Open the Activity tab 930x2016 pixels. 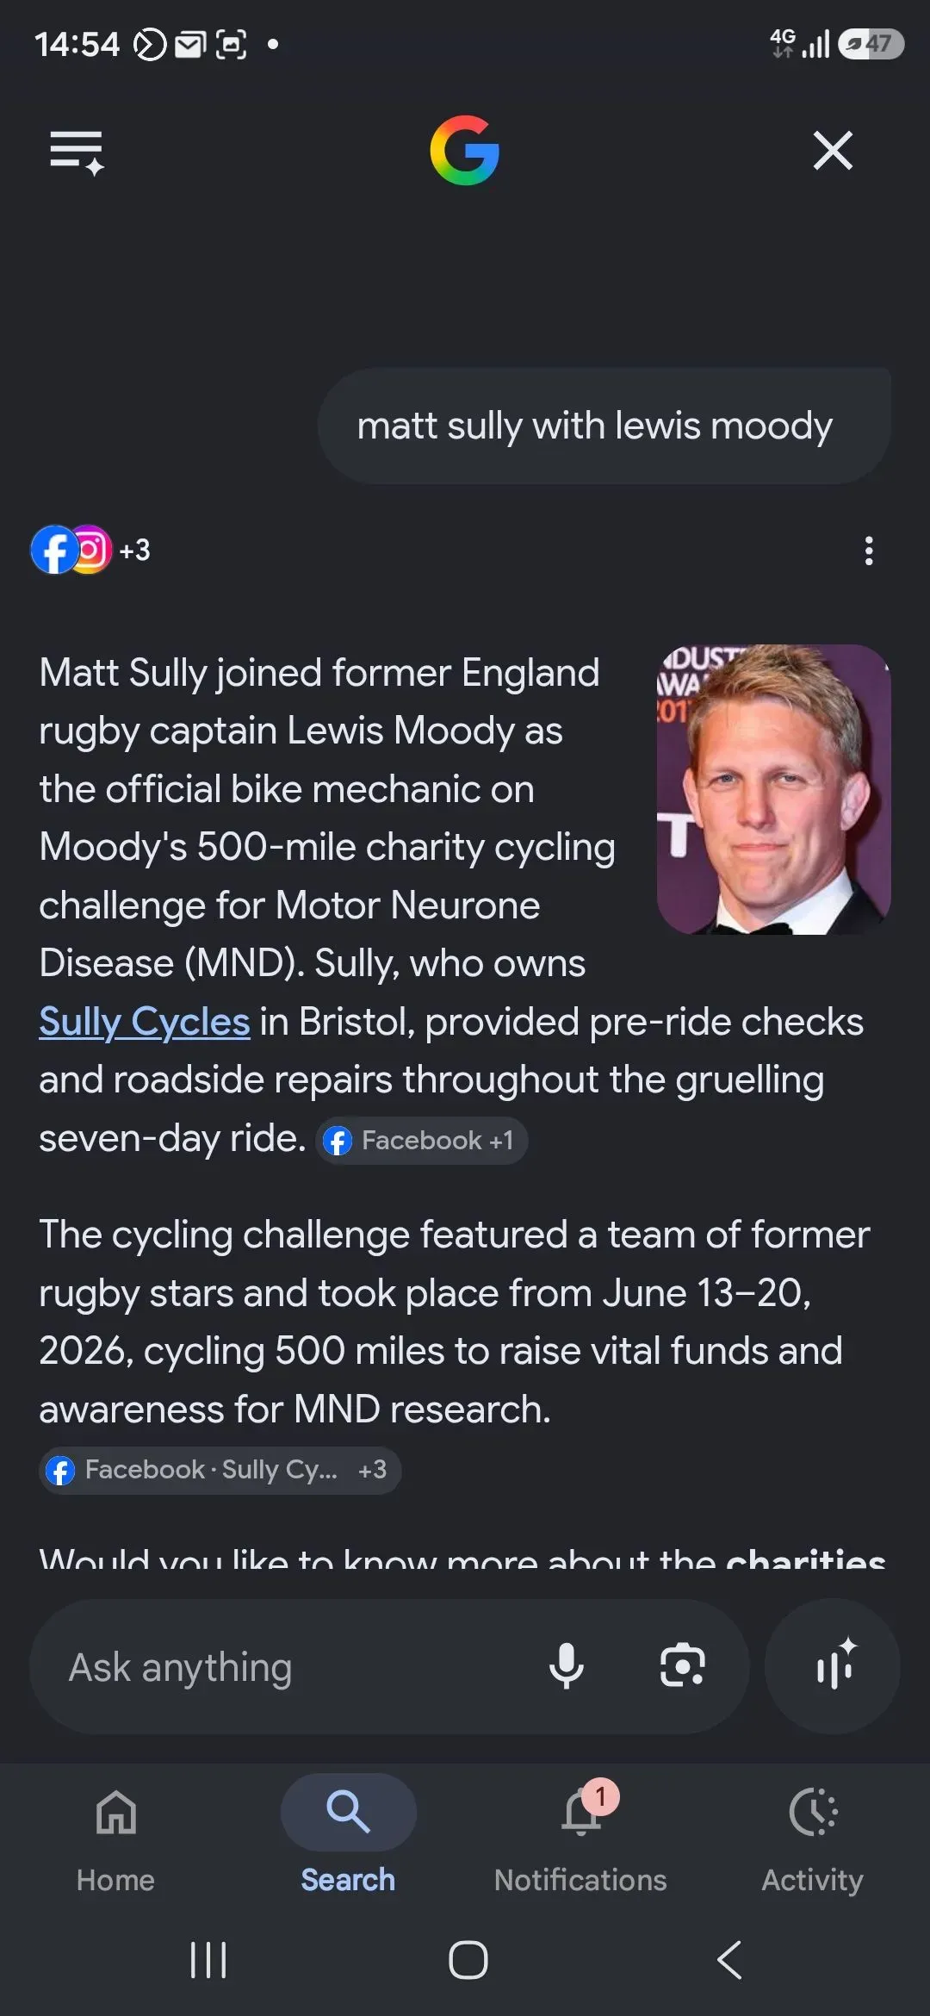point(812,1835)
